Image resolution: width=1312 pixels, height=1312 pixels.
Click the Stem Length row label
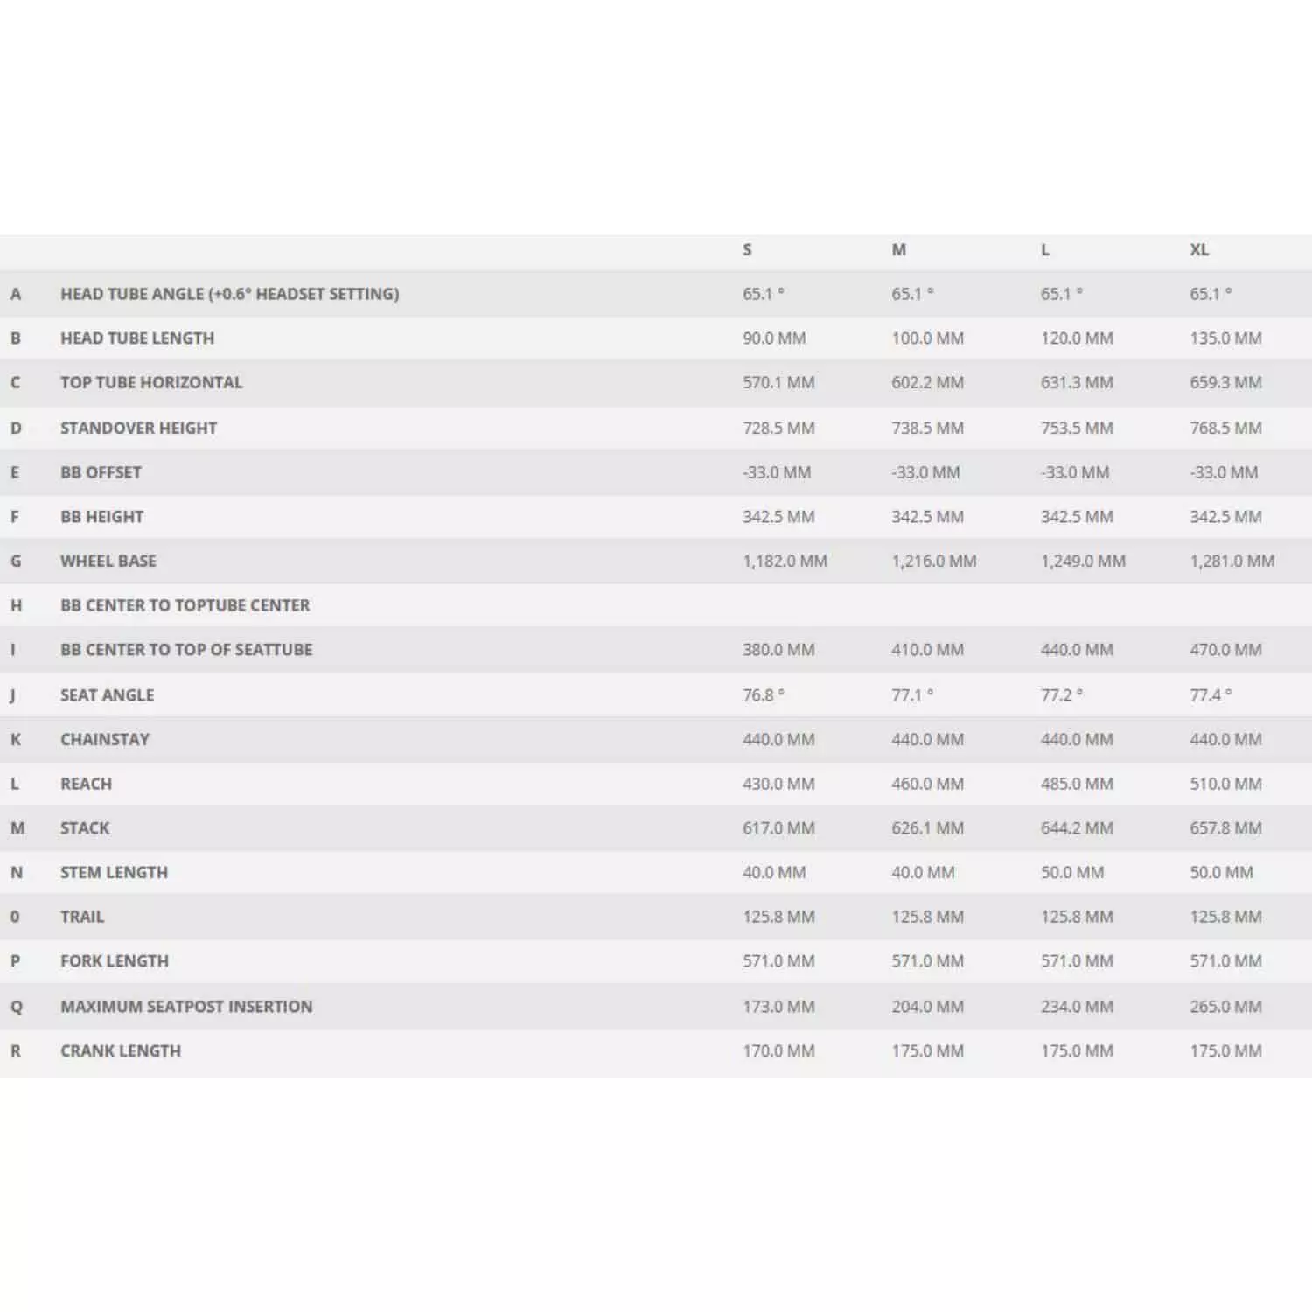114,872
